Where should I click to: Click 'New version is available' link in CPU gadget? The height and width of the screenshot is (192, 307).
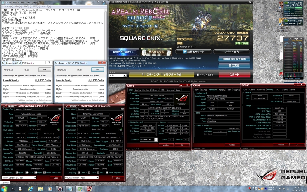click(293, 78)
